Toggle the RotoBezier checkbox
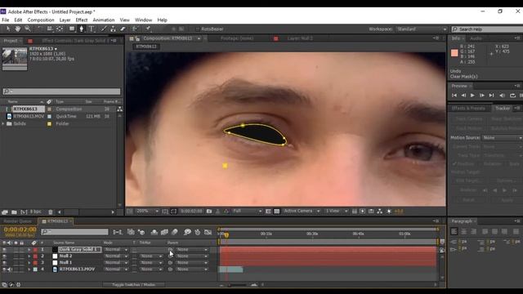Viewport: 523px width, 294px height. 197,29
